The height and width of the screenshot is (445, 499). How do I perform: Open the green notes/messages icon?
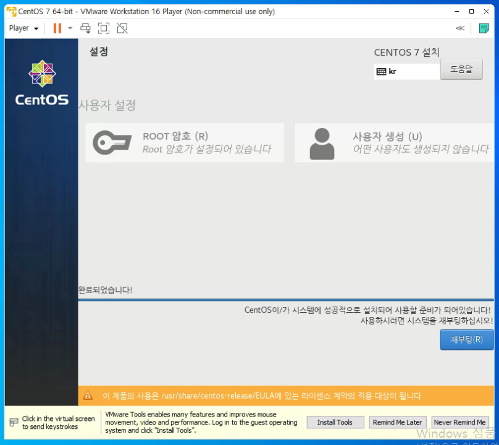pos(484,28)
